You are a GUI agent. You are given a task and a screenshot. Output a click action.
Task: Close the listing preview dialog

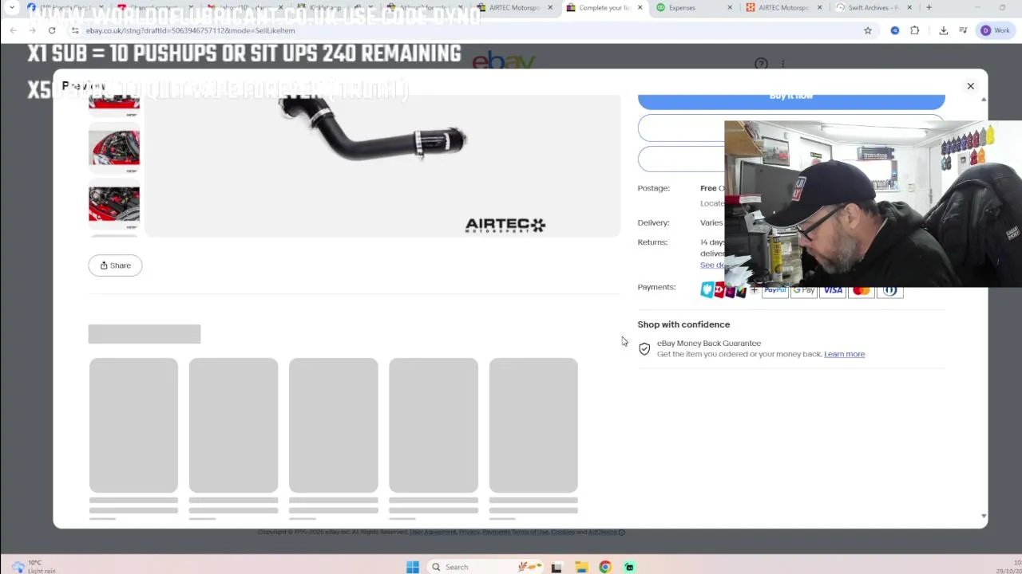pyautogui.click(x=970, y=86)
